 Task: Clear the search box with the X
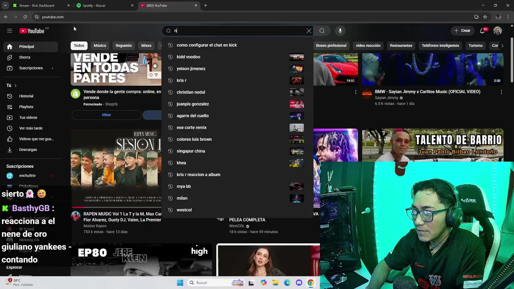(x=309, y=31)
